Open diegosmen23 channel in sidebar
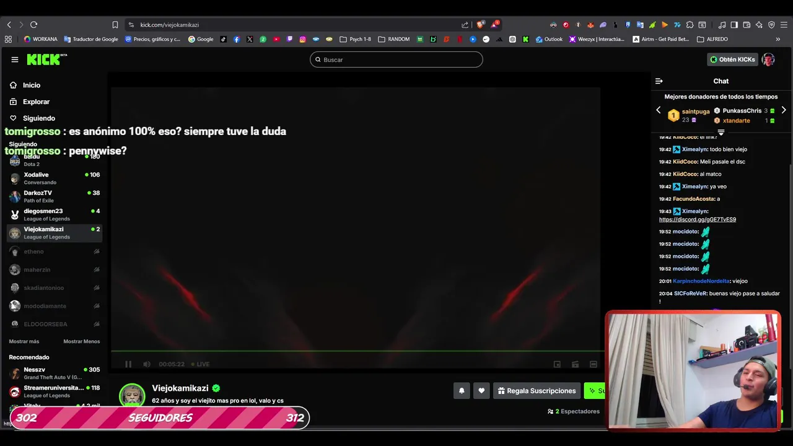Image resolution: width=793 pixels, height=446 pixels. 55,215
